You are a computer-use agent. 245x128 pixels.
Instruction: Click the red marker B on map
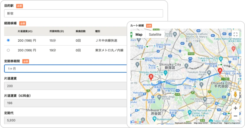(x=151, y=78)
